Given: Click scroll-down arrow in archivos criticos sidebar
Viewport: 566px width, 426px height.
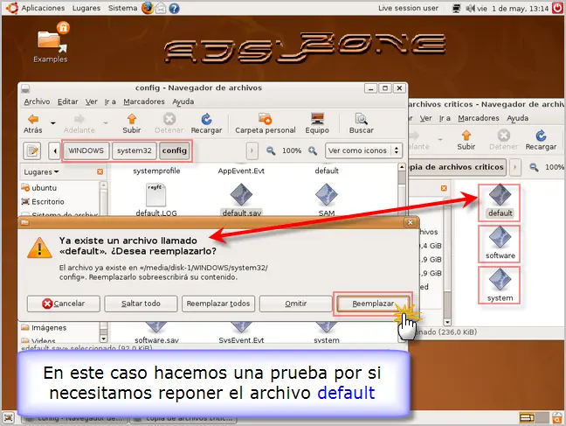Looking at the screenshot, I should coord(447,322).
